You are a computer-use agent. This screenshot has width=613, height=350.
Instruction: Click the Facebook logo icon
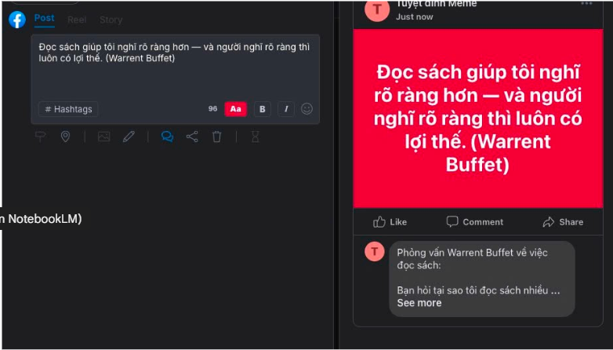tap(17, 20)
